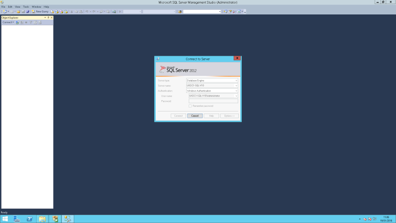Image resolution: width=396 pixels, height=223 pixels.
Task: Click the Analysis Services MDX Query icon
Action: [57, 12]
